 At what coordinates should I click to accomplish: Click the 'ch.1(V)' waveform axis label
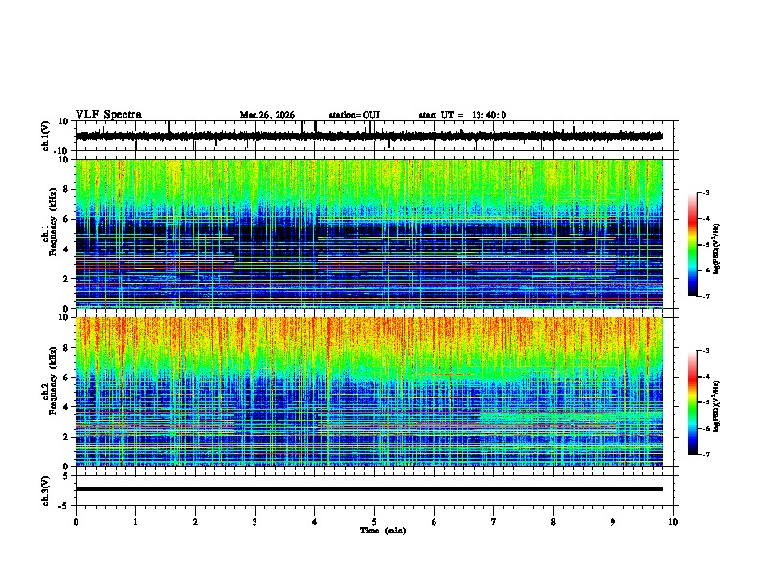(x=46, y=136)
